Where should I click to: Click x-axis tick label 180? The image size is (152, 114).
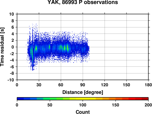tap(148, 85)
